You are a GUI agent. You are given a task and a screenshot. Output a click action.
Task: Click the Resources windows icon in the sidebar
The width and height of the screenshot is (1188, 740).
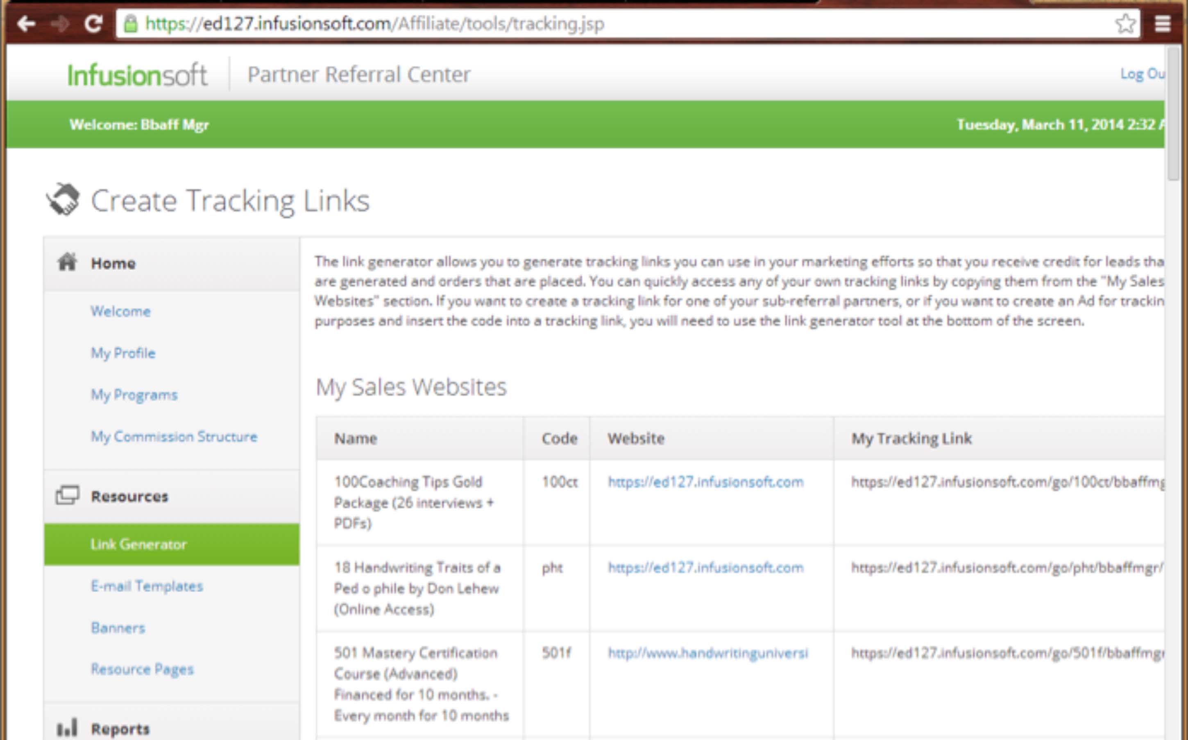pos(67,495)
